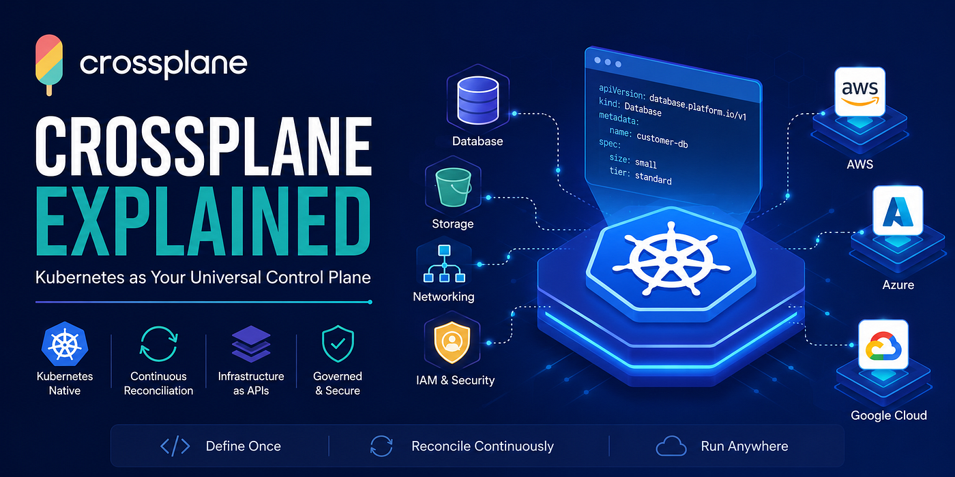Click the 'Azure' label
Viewport: 955px width, 477px height.
click(x=898, y=285)
